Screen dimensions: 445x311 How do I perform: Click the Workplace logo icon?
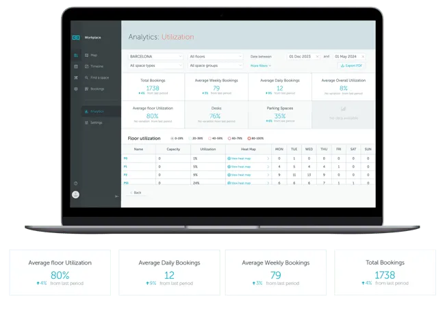tap(76, 38)
